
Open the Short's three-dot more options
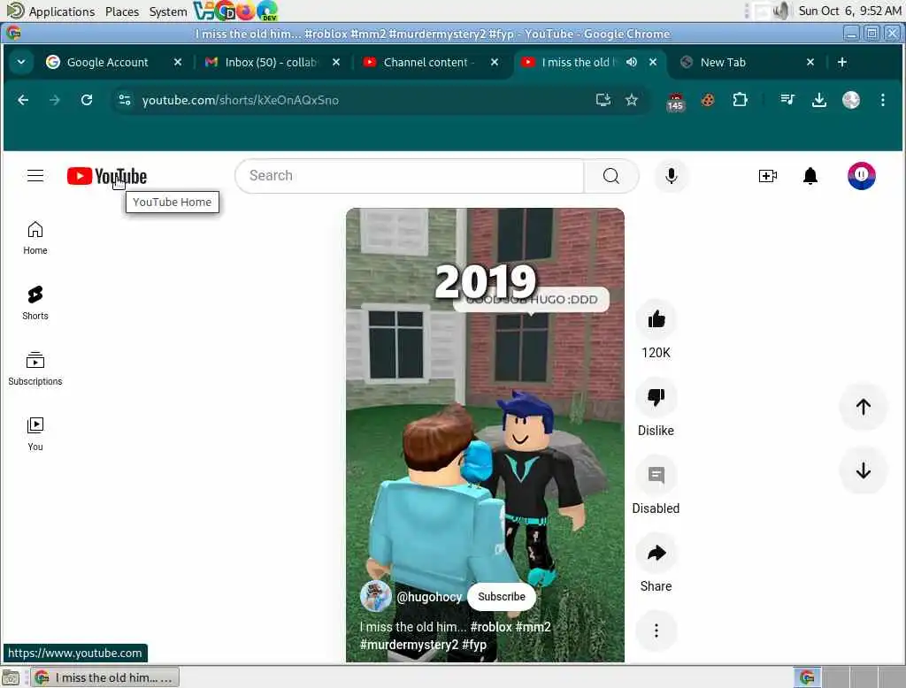(656, 631)
